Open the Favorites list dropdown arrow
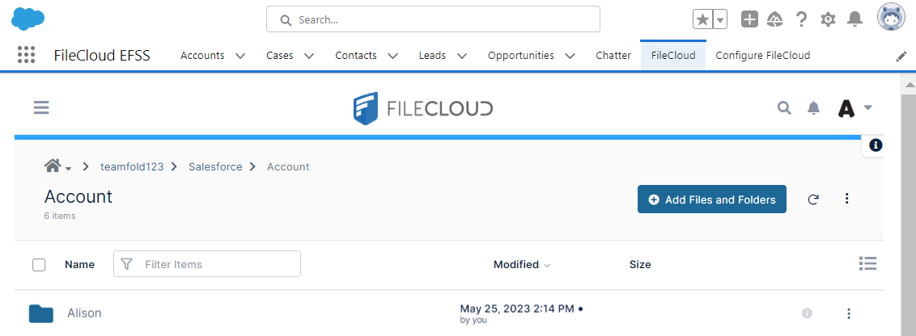This screenshot has height=336, width=916. point(719,19)
